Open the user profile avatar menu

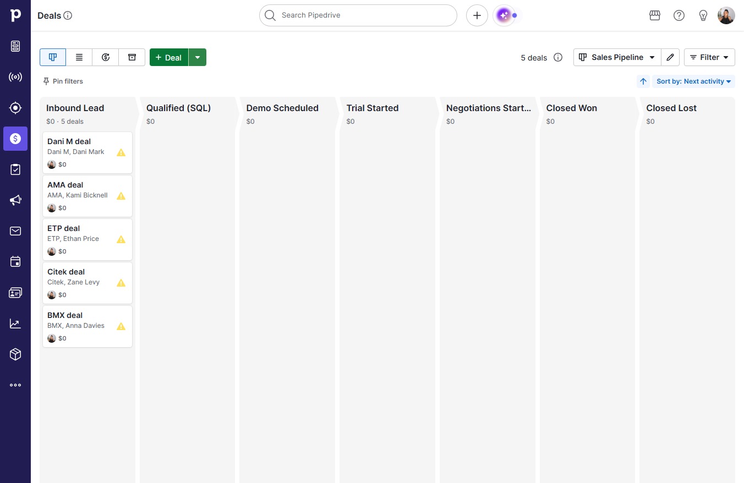click(x=726, y=15)
